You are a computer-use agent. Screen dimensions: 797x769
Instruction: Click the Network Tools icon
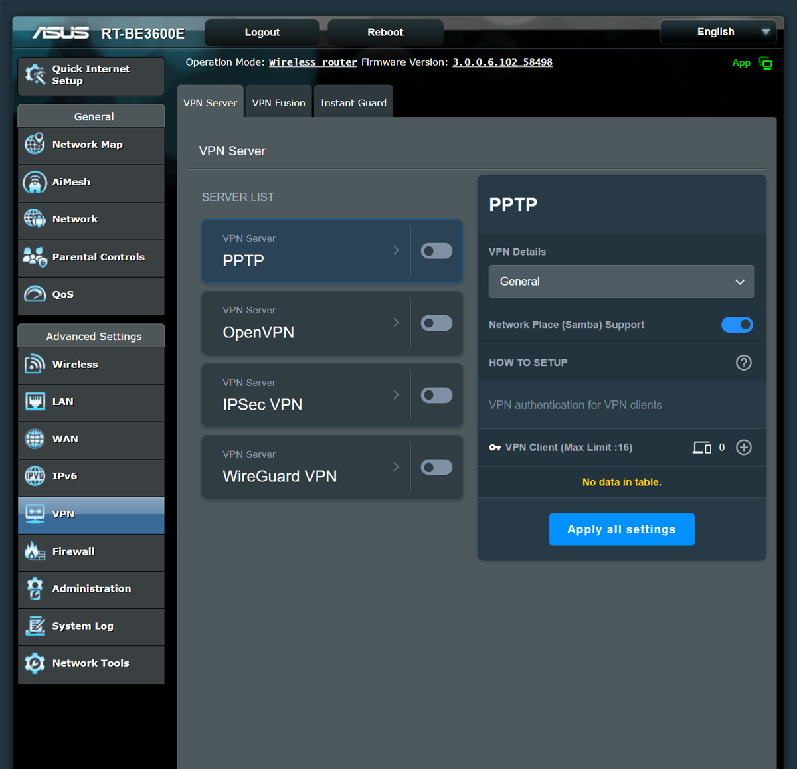click(35, 663)
